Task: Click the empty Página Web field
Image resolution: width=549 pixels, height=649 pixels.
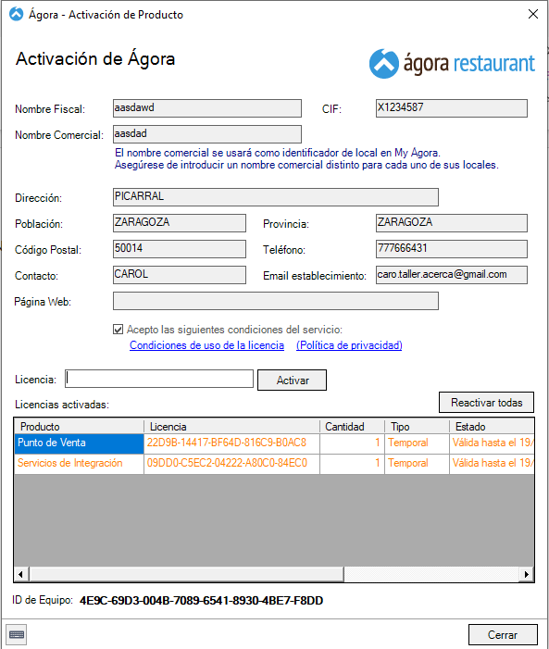Action: coord(276,301)
